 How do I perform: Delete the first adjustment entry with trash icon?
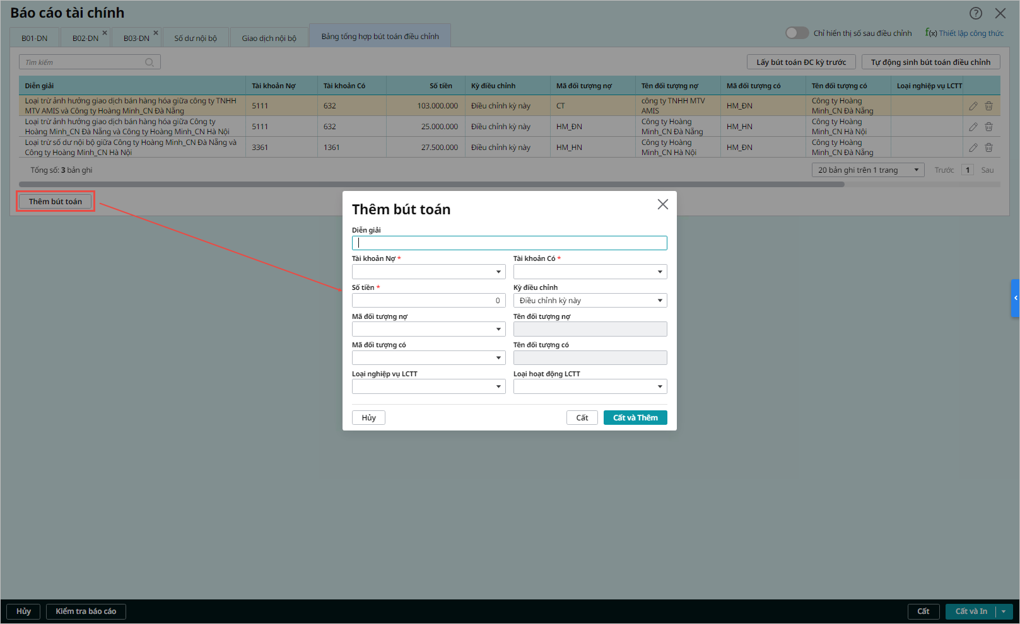[988, 106]
